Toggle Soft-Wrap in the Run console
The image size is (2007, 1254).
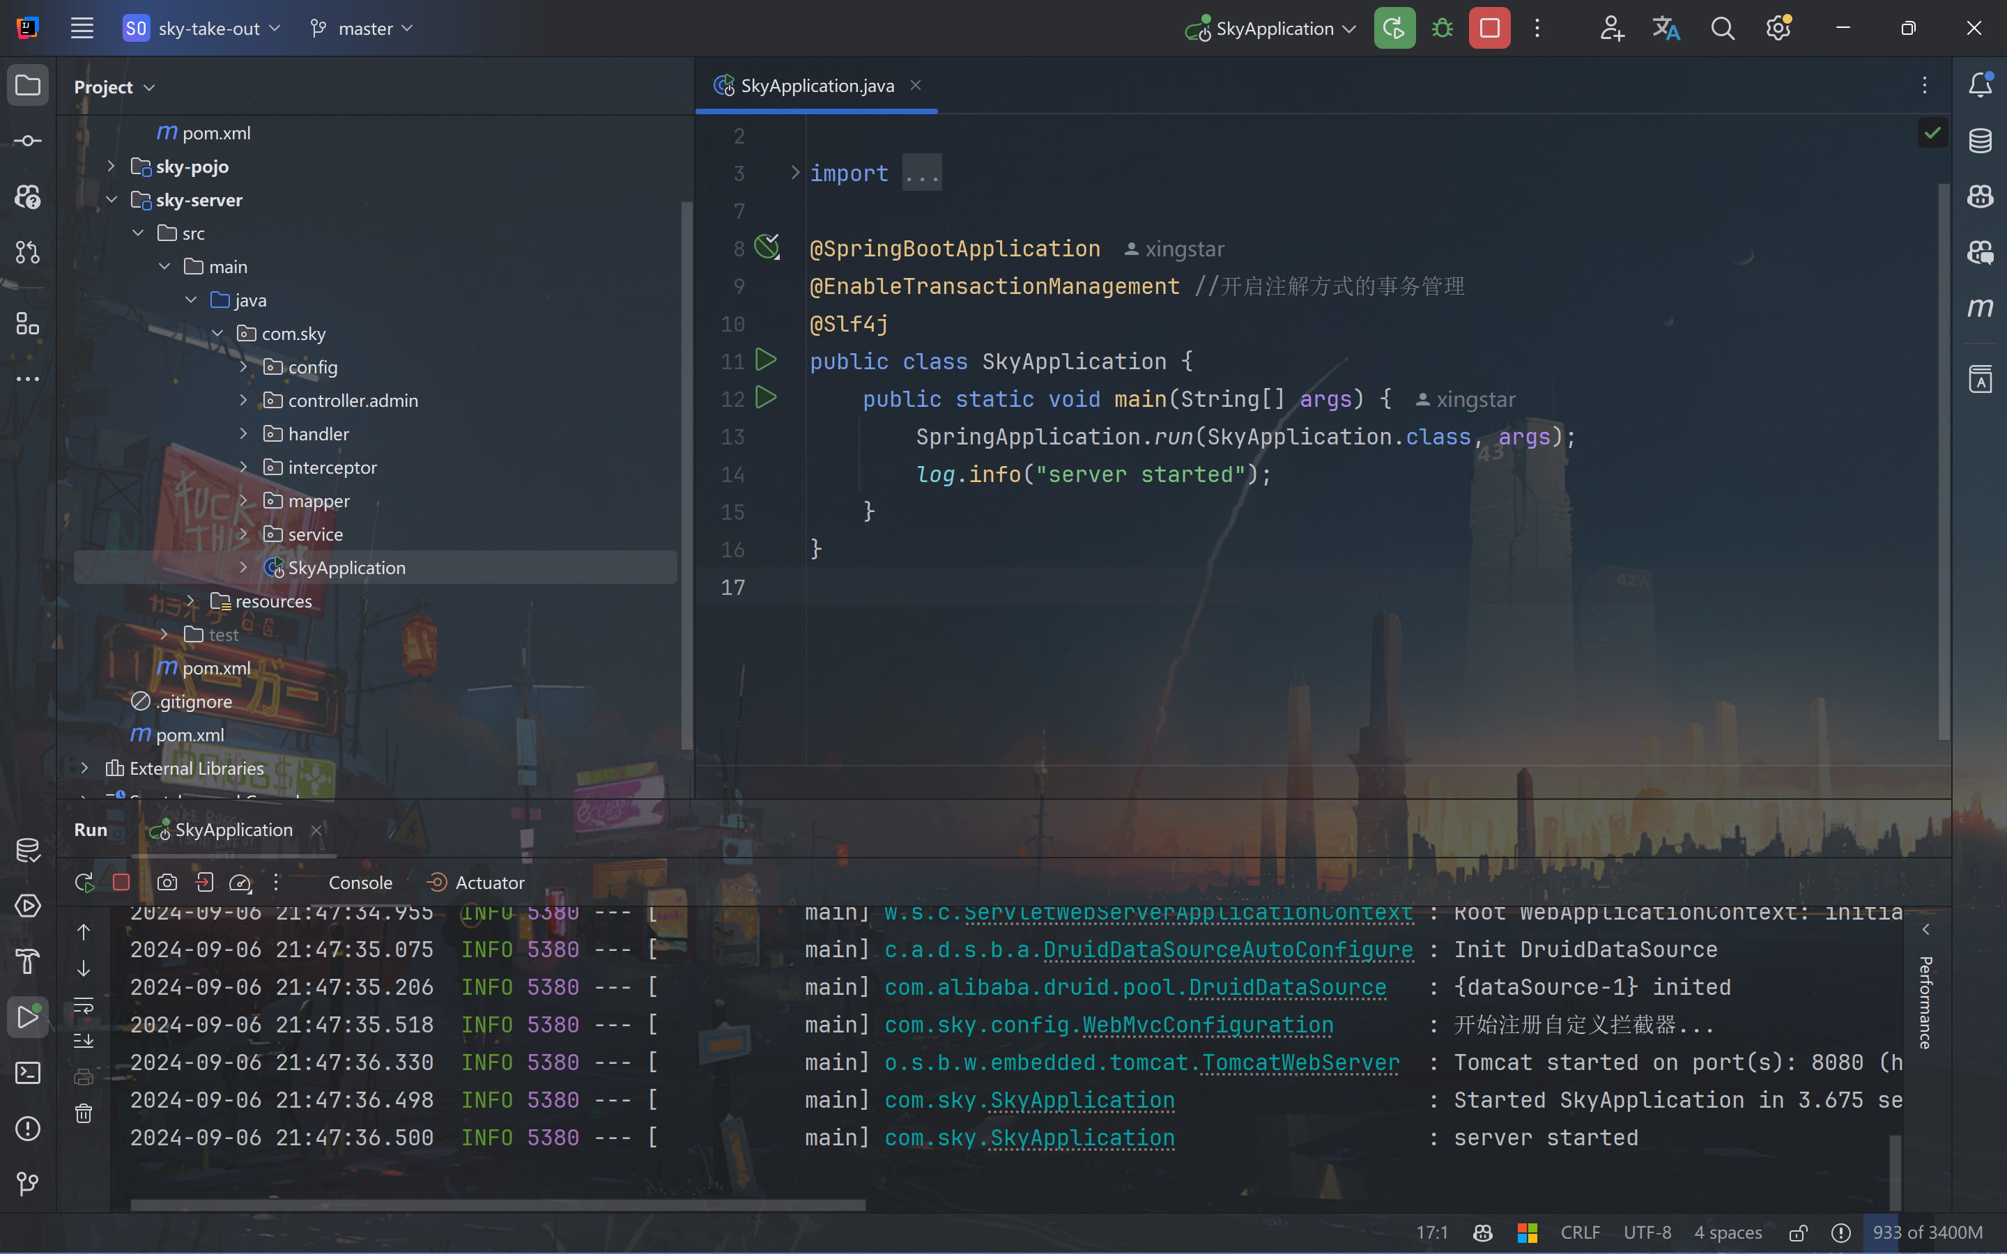(x=84, y=1006)
